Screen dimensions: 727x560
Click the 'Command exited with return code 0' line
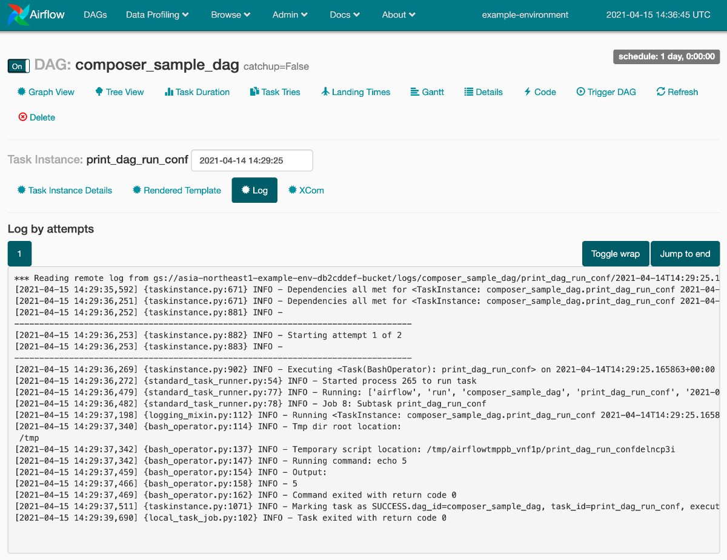(x=236, y=495)
